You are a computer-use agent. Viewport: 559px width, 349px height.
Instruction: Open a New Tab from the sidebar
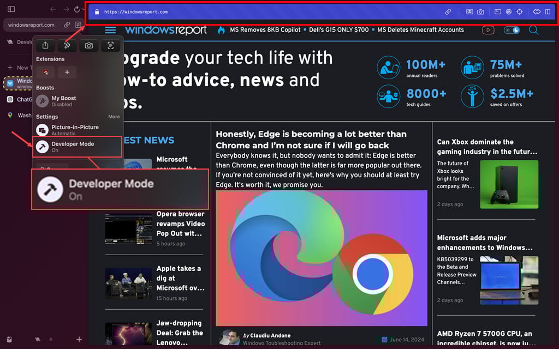click(20, 68)
